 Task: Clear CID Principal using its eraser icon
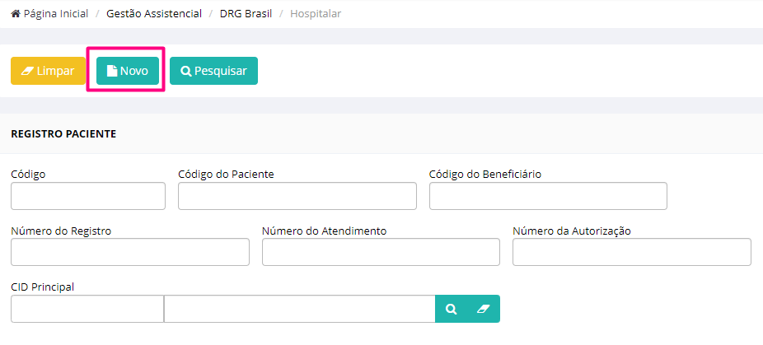click(x=483, y=309)
